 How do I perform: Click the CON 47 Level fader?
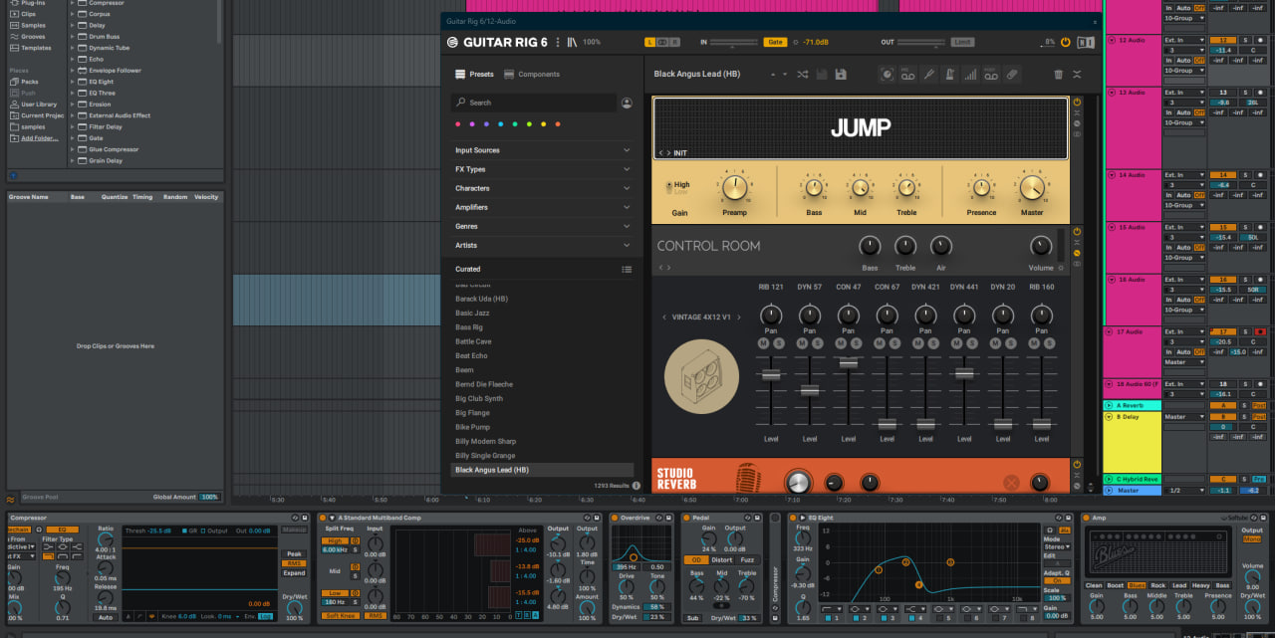click(849, 364)
